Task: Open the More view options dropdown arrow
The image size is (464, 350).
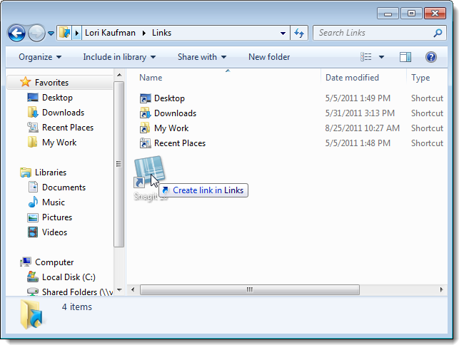Action: pyautogui.click(x=382, y=57)
